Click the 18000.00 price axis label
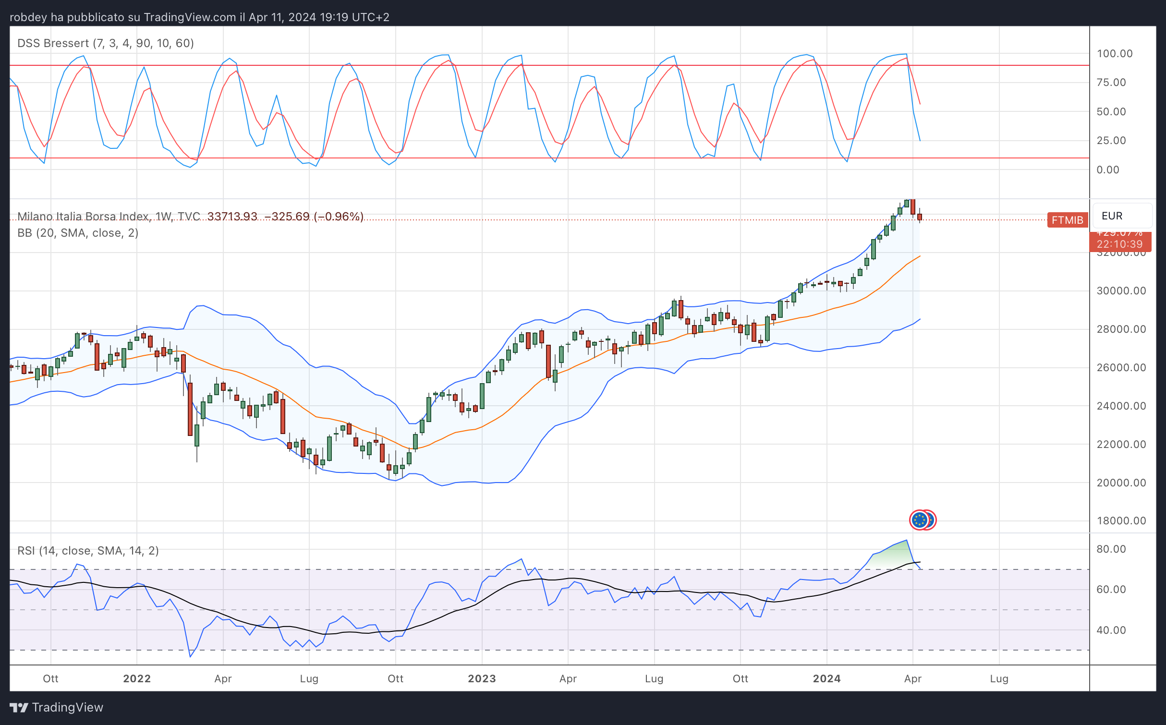This screenshot has height=725, width=1166. tap(1121, 520)
